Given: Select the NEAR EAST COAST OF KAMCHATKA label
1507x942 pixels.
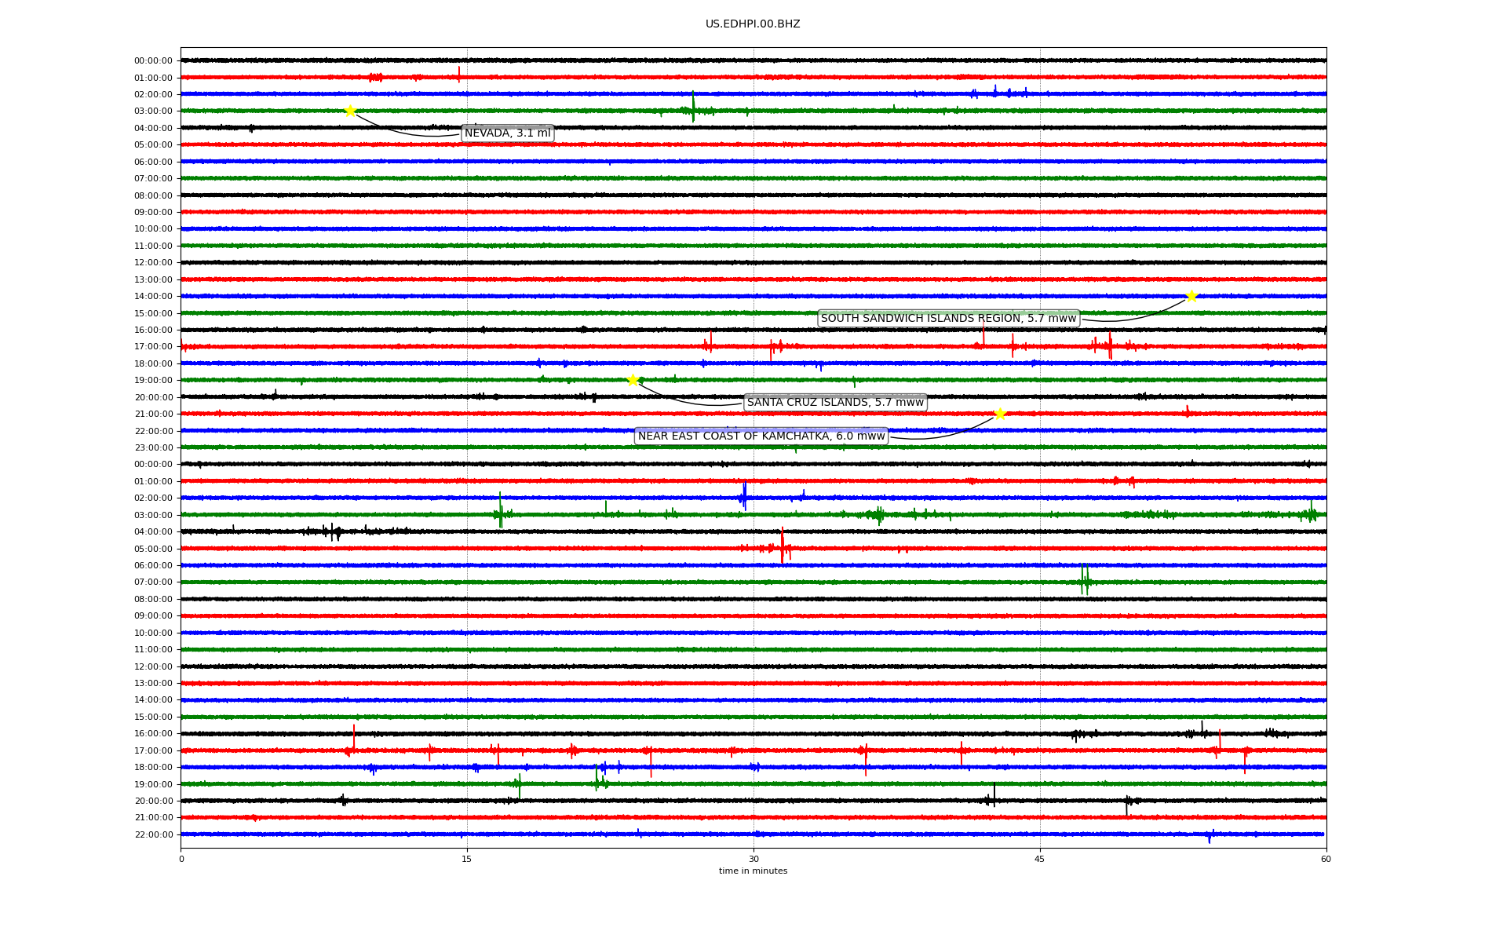Looking at the screenshot, I should (x=761, y=436).
